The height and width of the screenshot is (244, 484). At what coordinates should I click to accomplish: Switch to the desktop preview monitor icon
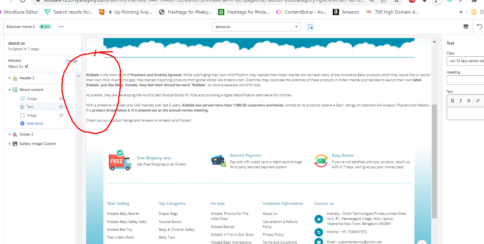pyautogui.click(x=466, y=27)
